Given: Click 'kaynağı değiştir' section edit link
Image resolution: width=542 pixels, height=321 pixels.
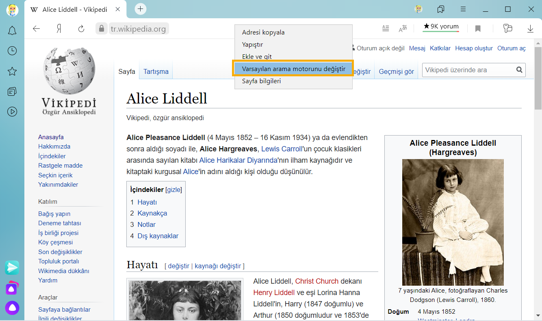Looking at the screenshot, I should [x=218, y=266].
